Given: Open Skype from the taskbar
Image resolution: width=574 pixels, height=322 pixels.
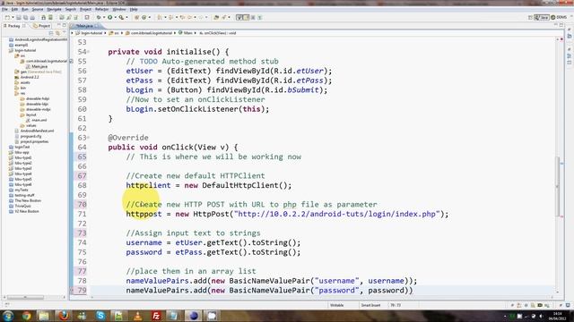Looking at the screenshot, I should pos(100,316).
